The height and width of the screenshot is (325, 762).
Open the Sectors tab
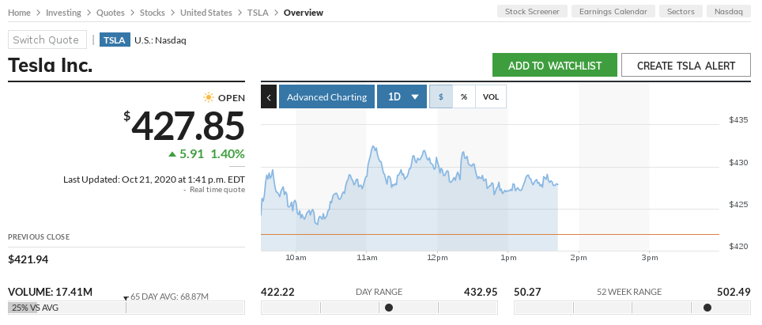click(681, 12)
